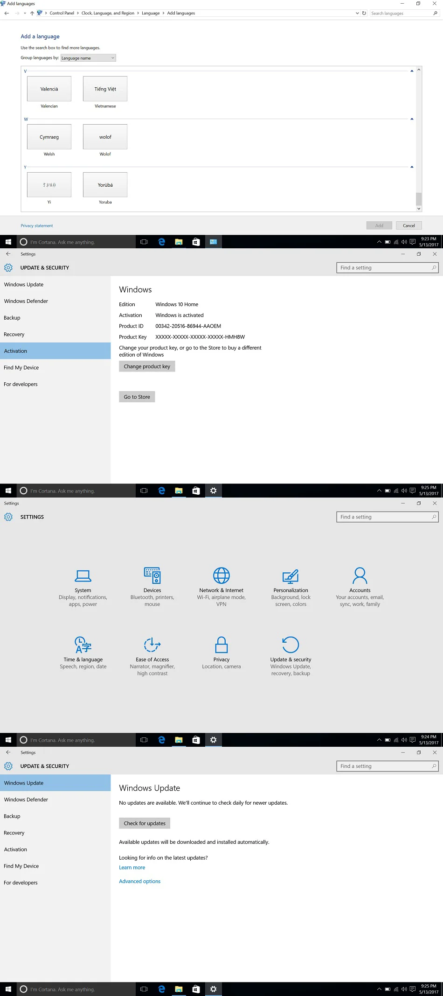Open Advanced options link
This screenshot has width=443, height=996.
139,881
